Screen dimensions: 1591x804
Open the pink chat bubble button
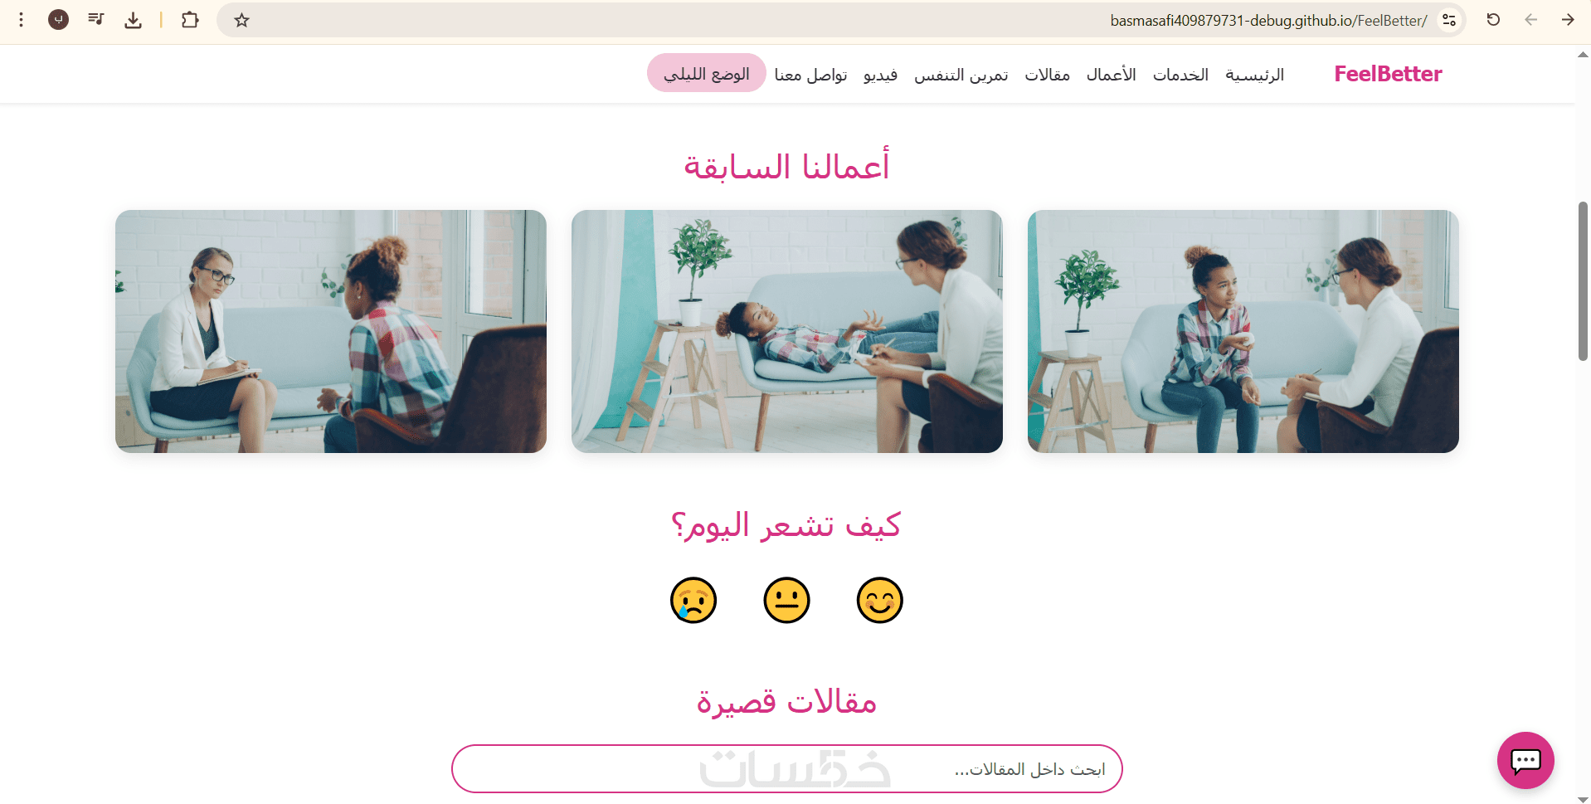[x=1525, y=760]
